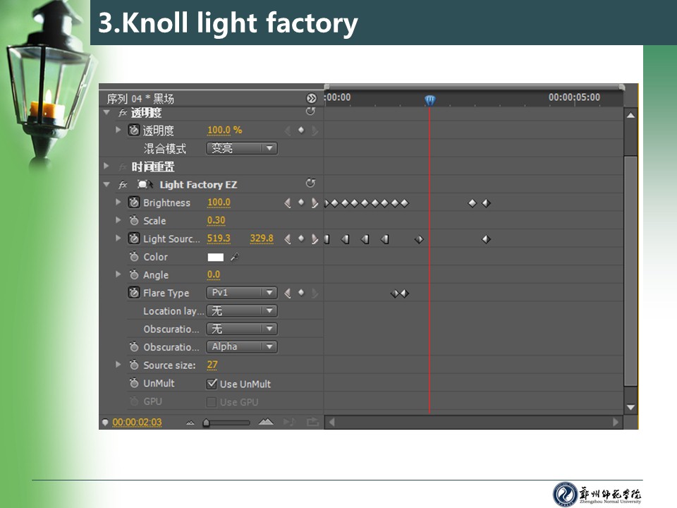The image size is (677, 508).
Task: Add or remove Light Source keyframe
Action: [x=301, y=238]
